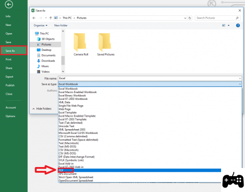Go up one folder level arrow

coord(51,18)
